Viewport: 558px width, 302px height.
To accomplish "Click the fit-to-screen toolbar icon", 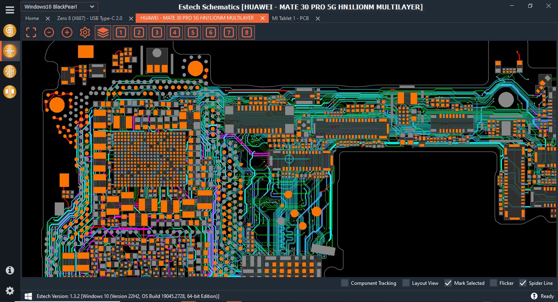I will [x=31, y=32].
